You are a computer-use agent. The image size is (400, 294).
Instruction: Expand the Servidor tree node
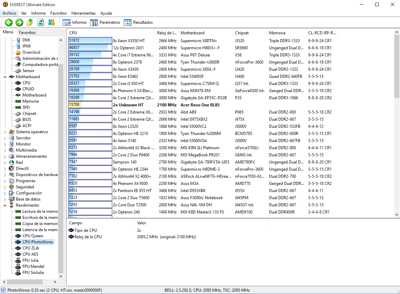[x=5, y=138]
